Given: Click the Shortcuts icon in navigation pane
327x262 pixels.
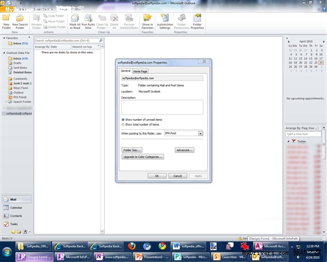Looking at the screenshot, I should tap(25, 232).
